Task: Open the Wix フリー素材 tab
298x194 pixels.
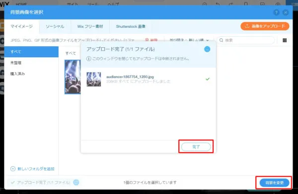Action: click(90, 26)
